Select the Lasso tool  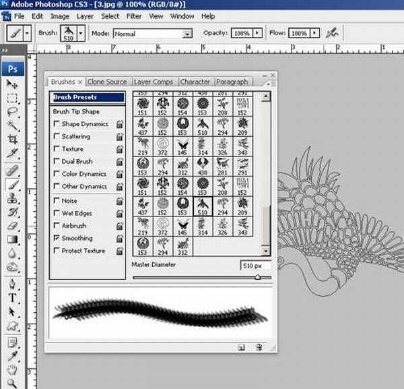click(x=12, y=112)
